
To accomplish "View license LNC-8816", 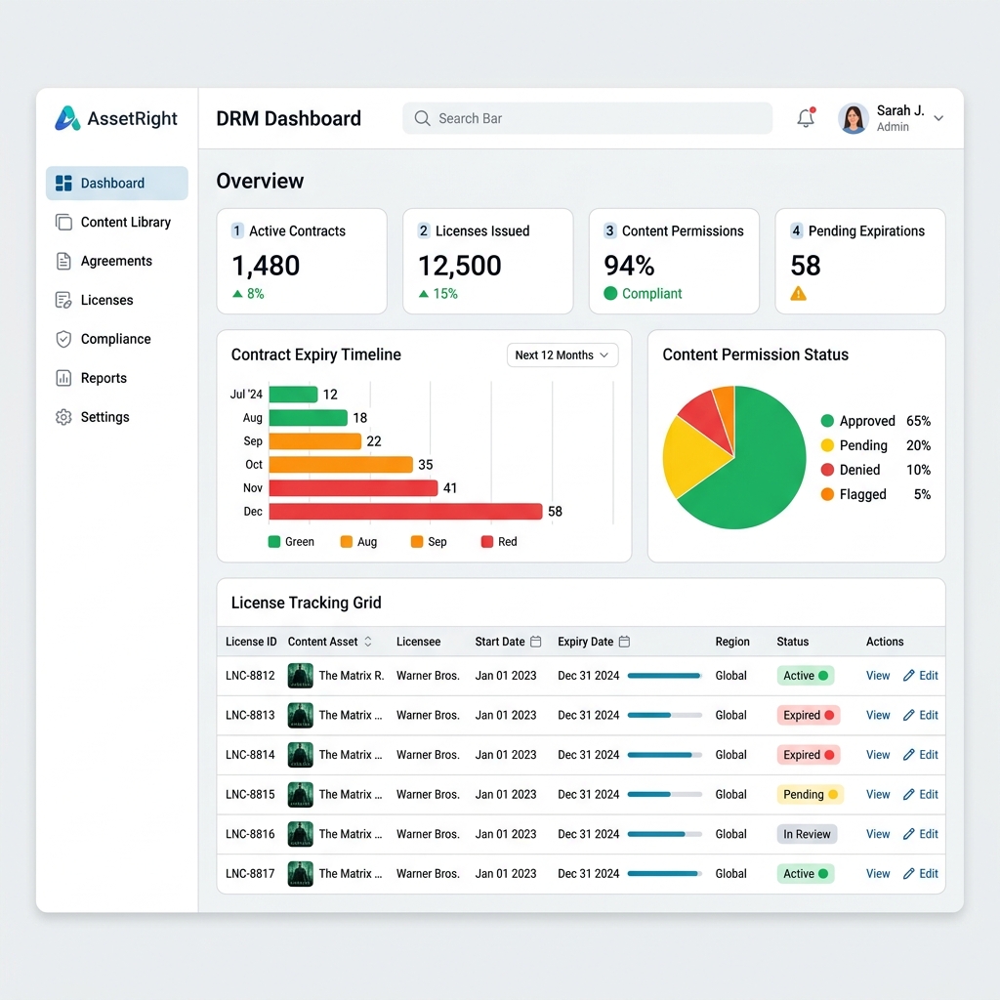I will [878, 834].
